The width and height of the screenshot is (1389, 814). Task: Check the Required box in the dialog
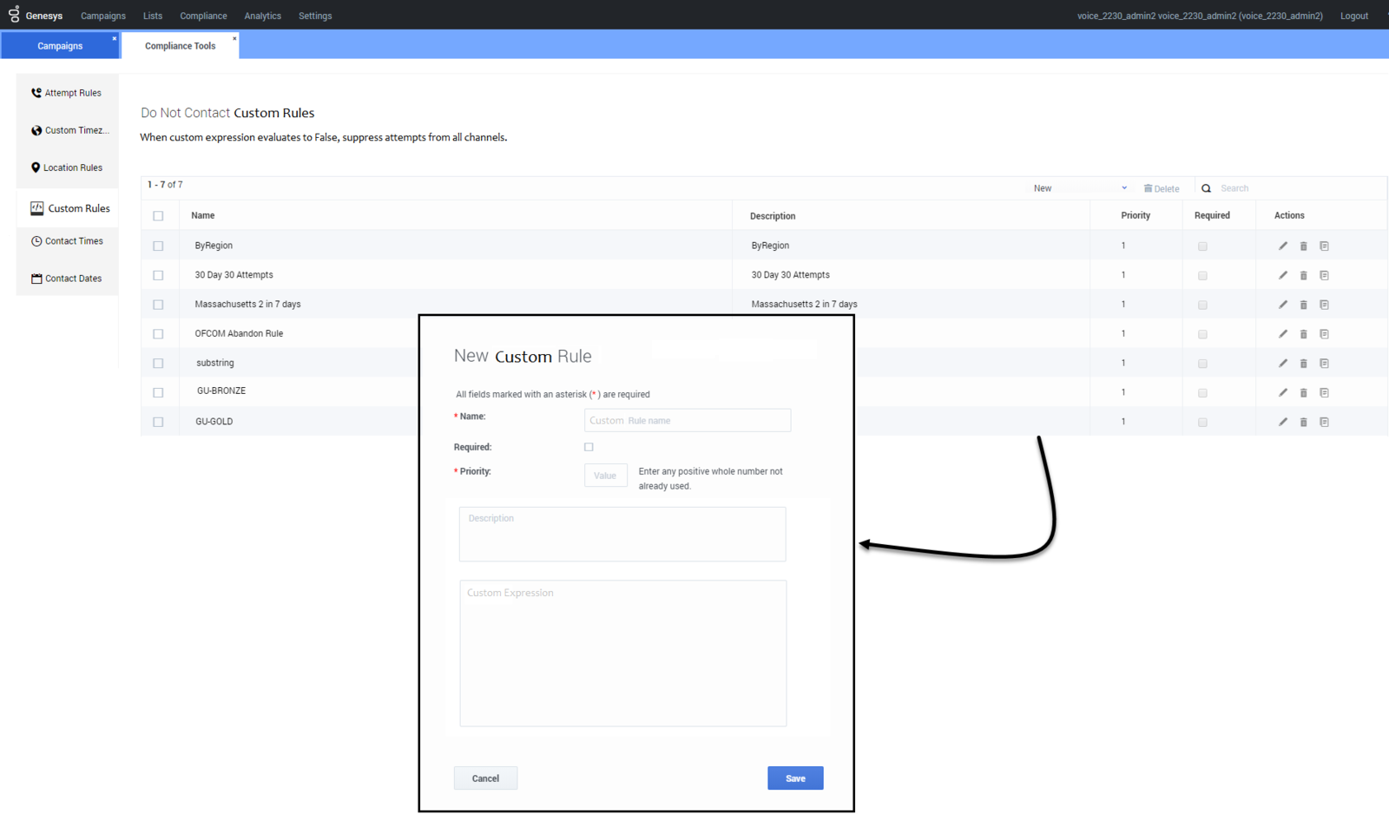(x=589, y=447)
